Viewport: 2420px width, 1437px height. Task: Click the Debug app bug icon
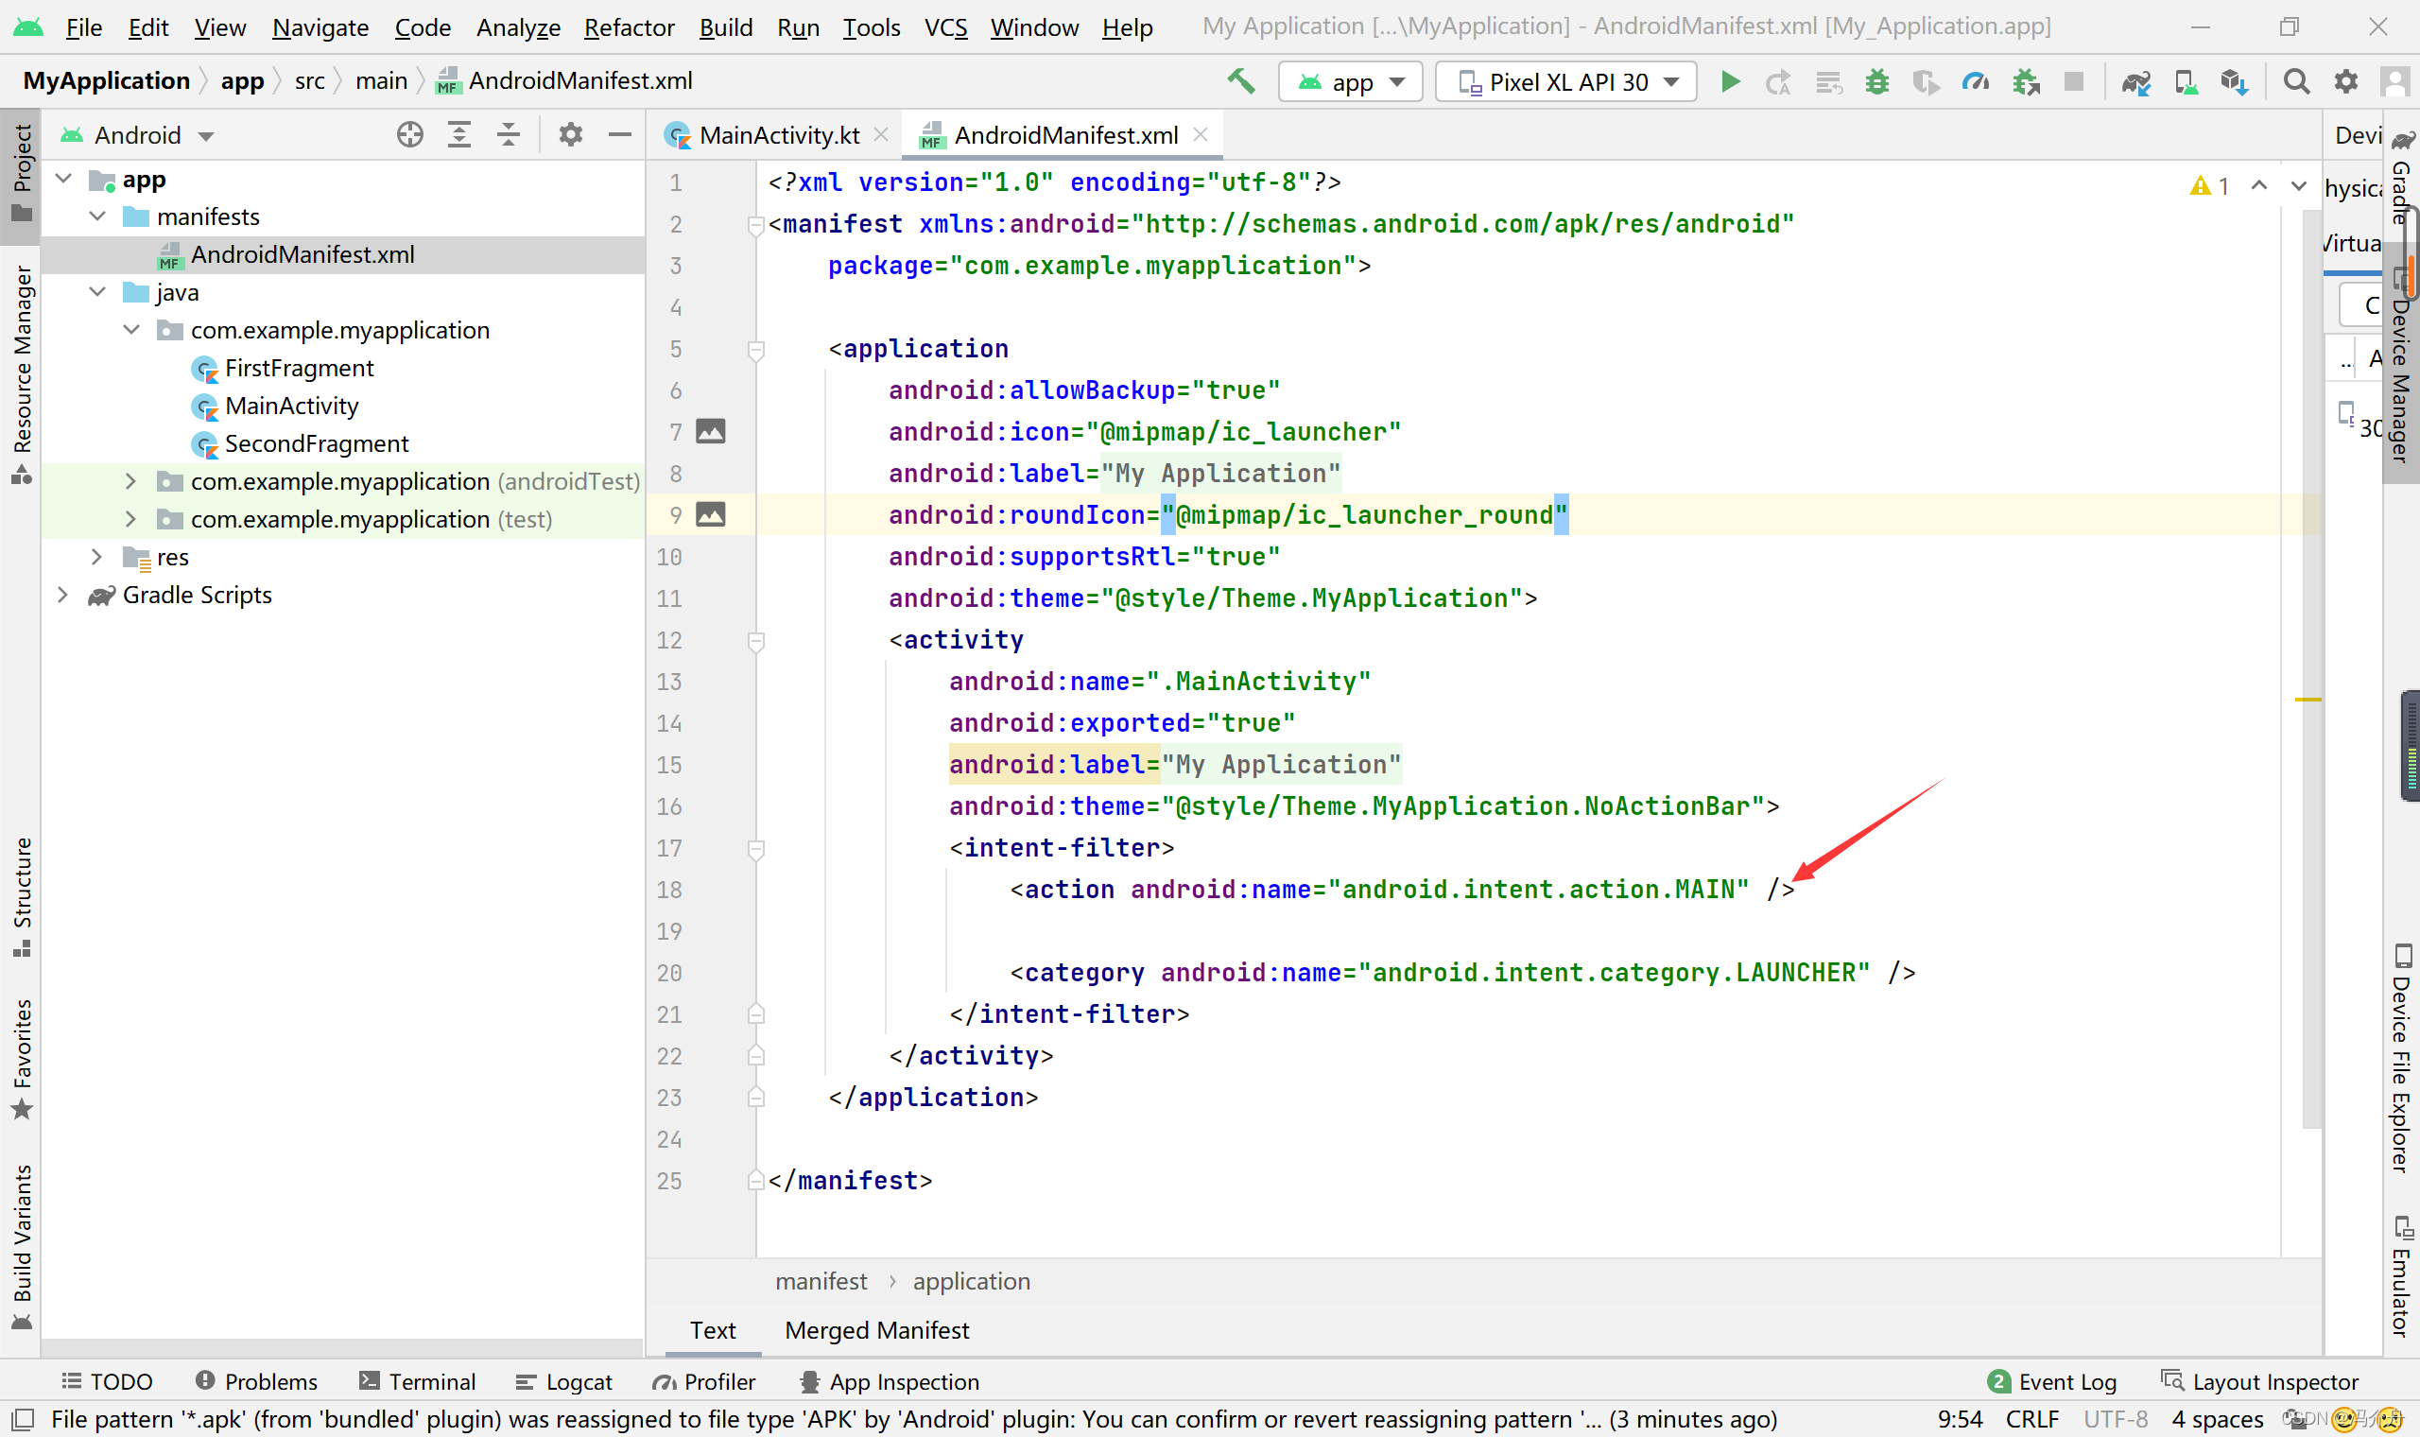tap(1877, 82)
